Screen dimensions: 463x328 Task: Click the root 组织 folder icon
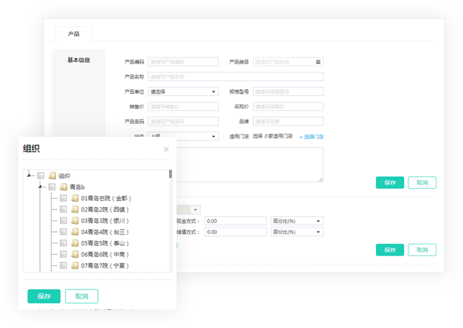(52, 175)
